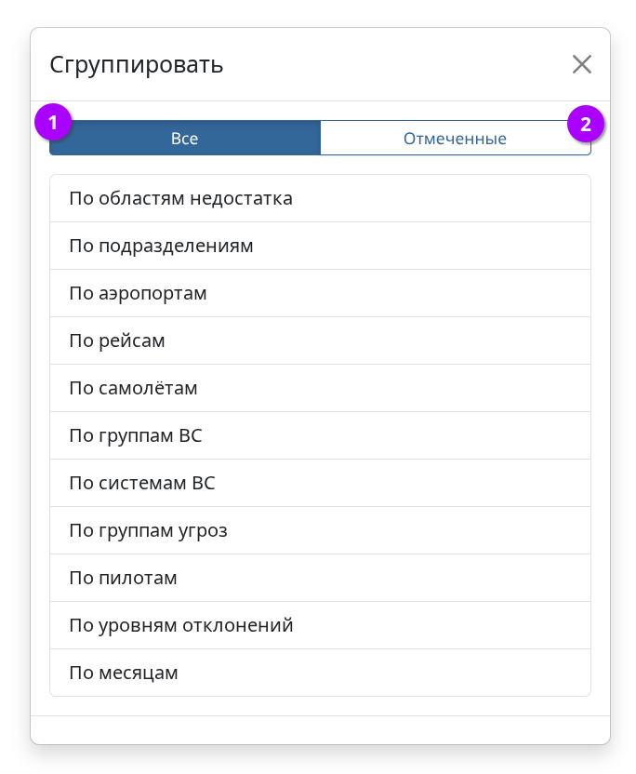Open the Отмеченные tab
Viewport: 636px width, 774px height.
(455, 139)
